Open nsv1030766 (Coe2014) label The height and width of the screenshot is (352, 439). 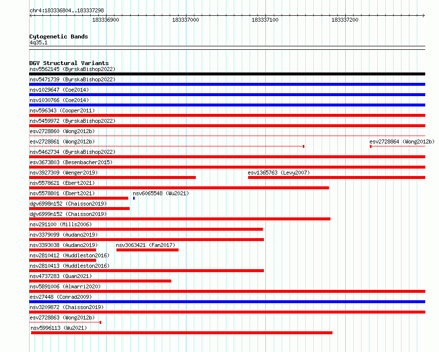click(x=59, y=100)
